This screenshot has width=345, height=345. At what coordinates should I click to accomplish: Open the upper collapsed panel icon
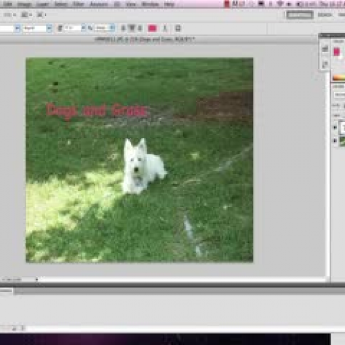pyautogui.click(x=325, y=48)
